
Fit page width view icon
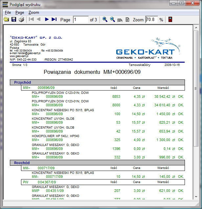pyautogui.click(x=120, y=20)
